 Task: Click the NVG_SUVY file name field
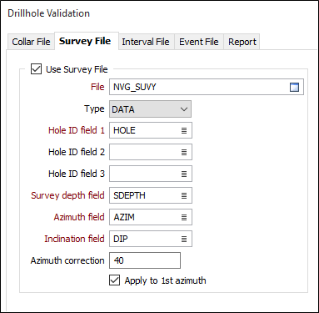[207, 87]
